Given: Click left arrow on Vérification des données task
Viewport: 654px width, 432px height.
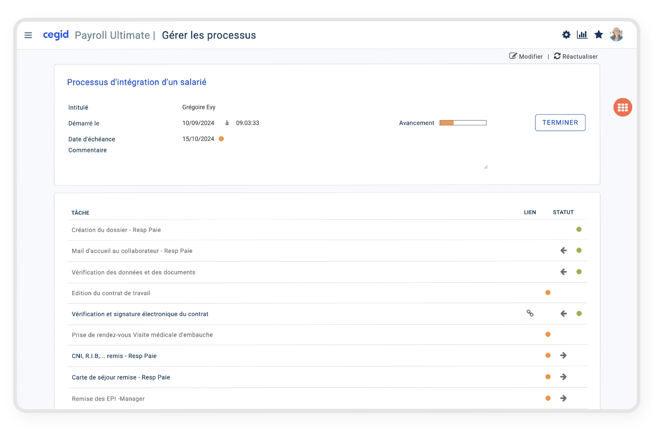Looking at the screenshot, I should click(564, 272).
